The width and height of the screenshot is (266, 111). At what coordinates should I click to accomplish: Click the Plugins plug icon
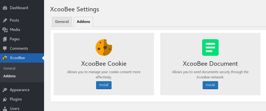[x=5, y=99]
